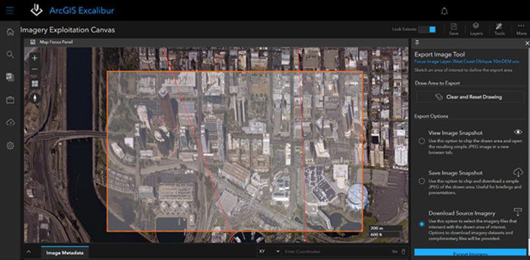
Task: Click the Imagery Exploitation Canvas title
Action: (x=68, y=30)
